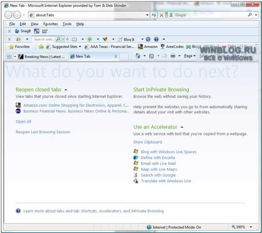Open the tab list dropdown arrow
Viewport: 262px width, 233px height.
pos(15,57)
